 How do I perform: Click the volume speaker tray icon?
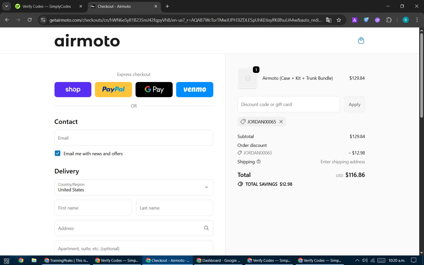(365, 260)
